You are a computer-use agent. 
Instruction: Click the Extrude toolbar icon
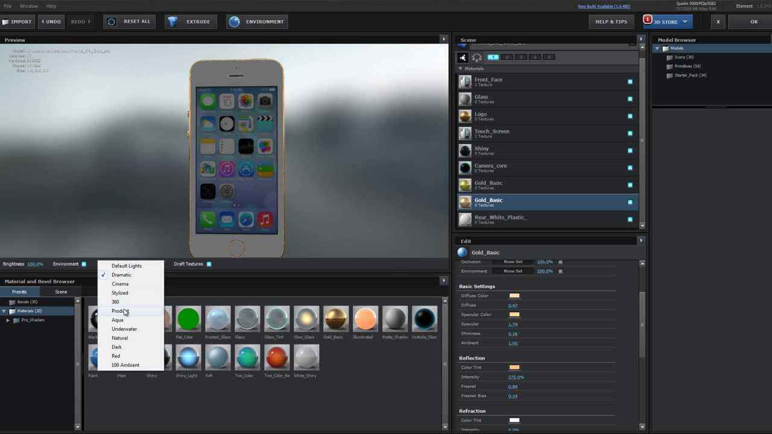[173, 22]
